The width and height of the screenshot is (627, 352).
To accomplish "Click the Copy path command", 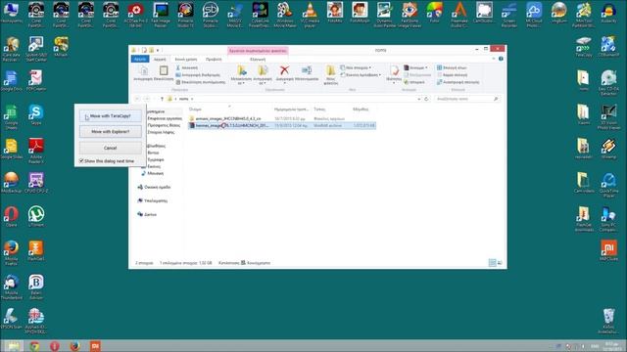I will point(198,75).
